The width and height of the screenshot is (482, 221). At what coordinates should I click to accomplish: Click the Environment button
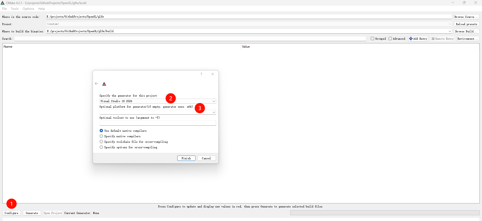[x=468, y=39]
